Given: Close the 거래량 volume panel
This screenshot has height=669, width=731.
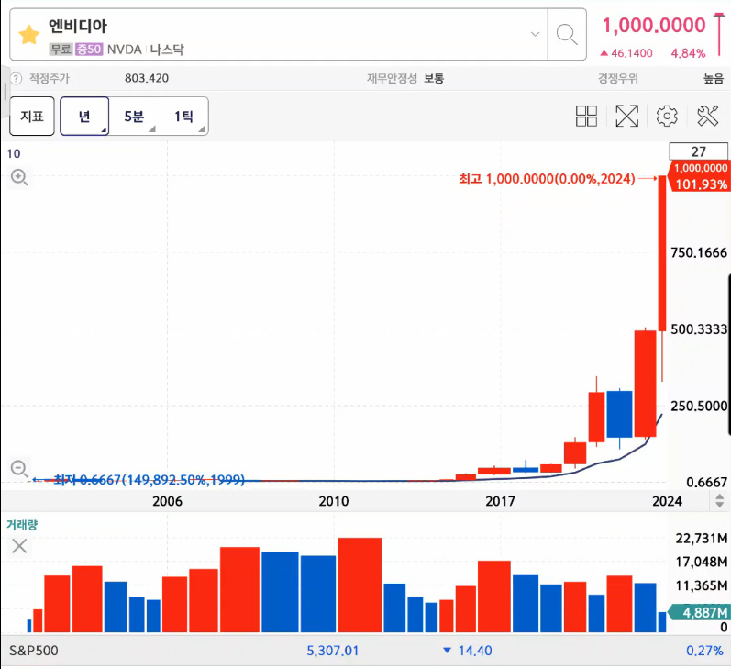Looking at the screenshot, I should click(19, 546).
